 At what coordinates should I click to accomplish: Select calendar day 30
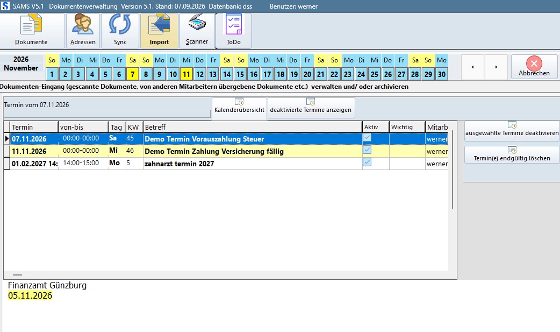click(x=442, y=74)
